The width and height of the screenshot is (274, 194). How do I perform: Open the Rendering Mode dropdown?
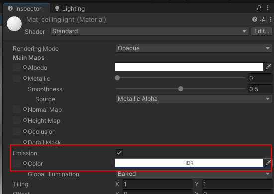coord(194,48)
